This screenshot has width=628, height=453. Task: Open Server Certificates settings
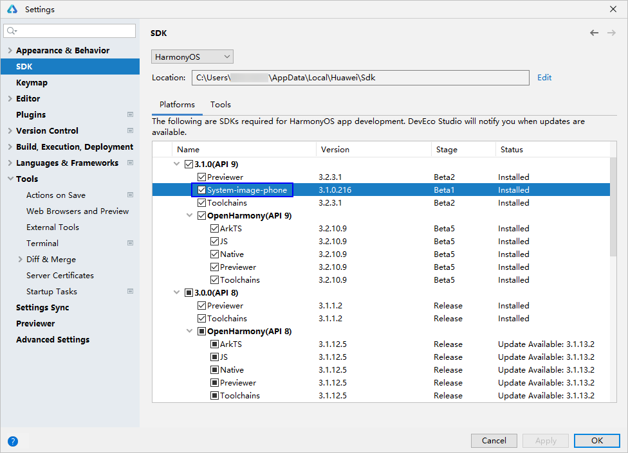(x=60, y=276)
